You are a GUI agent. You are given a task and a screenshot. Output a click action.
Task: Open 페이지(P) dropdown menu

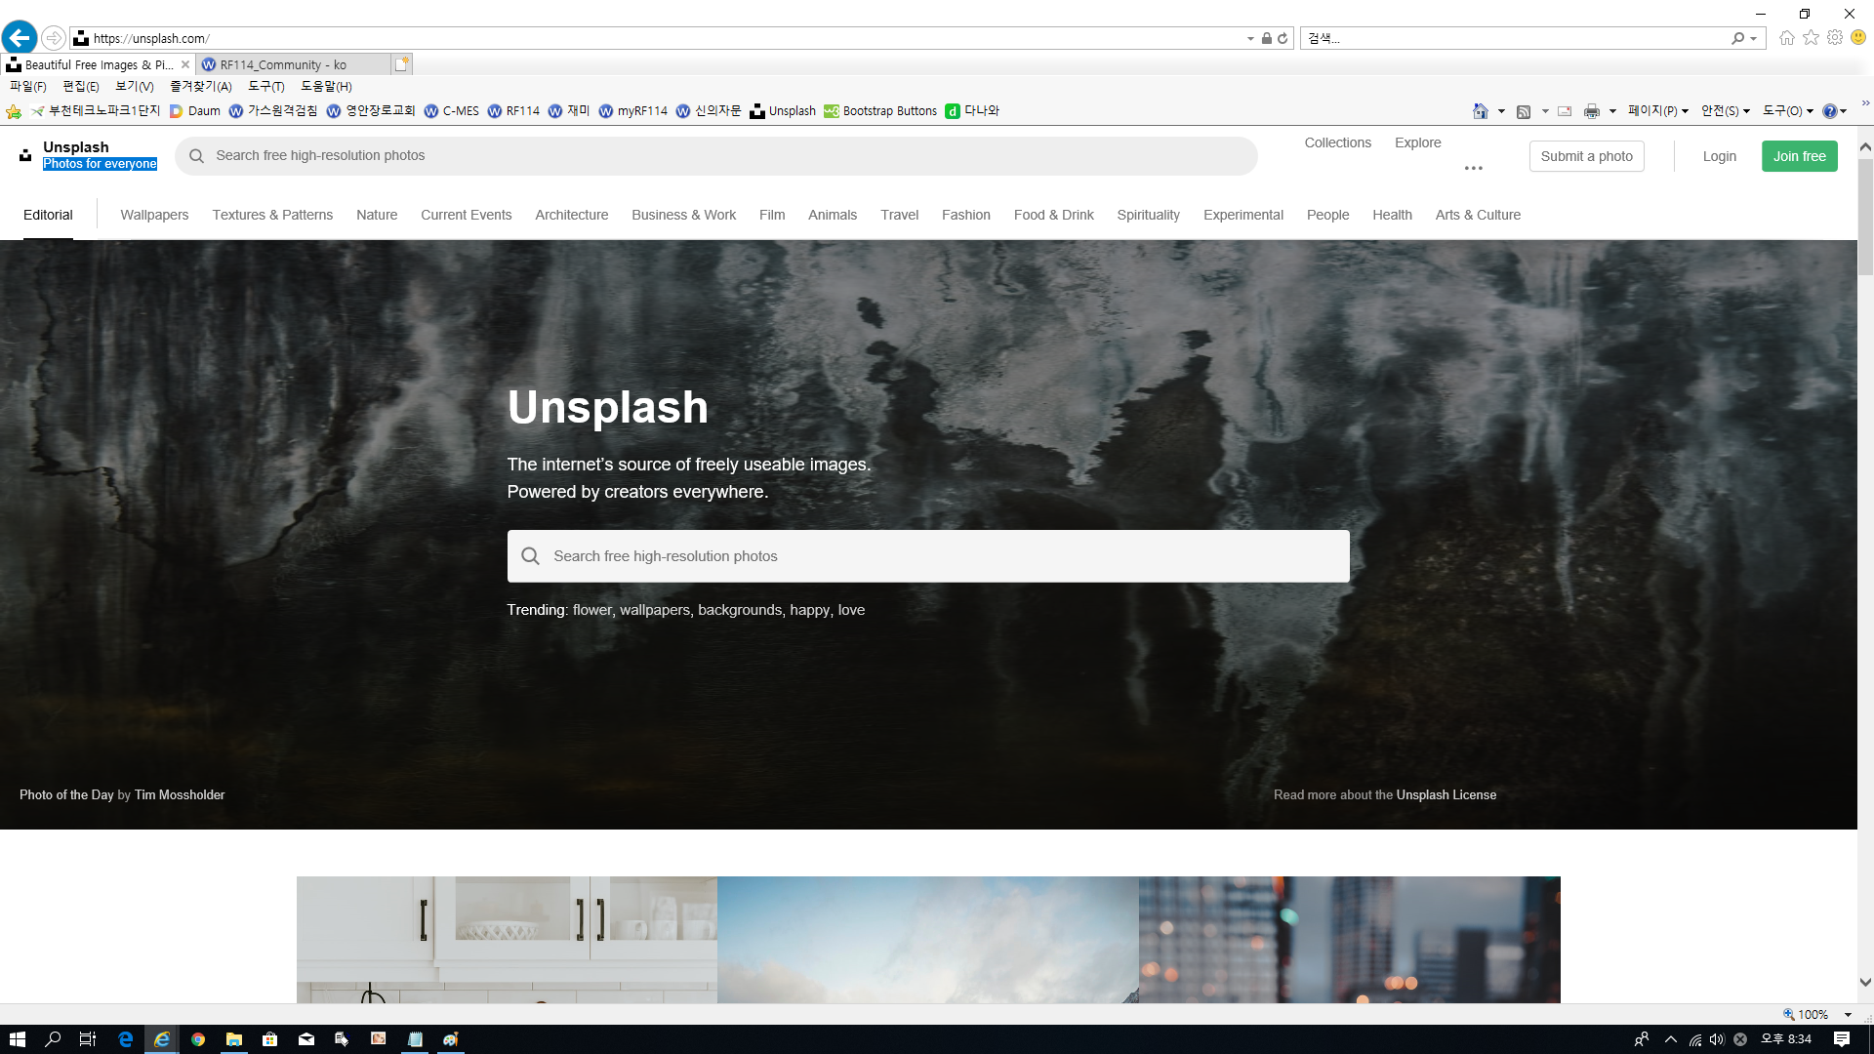1658,111
